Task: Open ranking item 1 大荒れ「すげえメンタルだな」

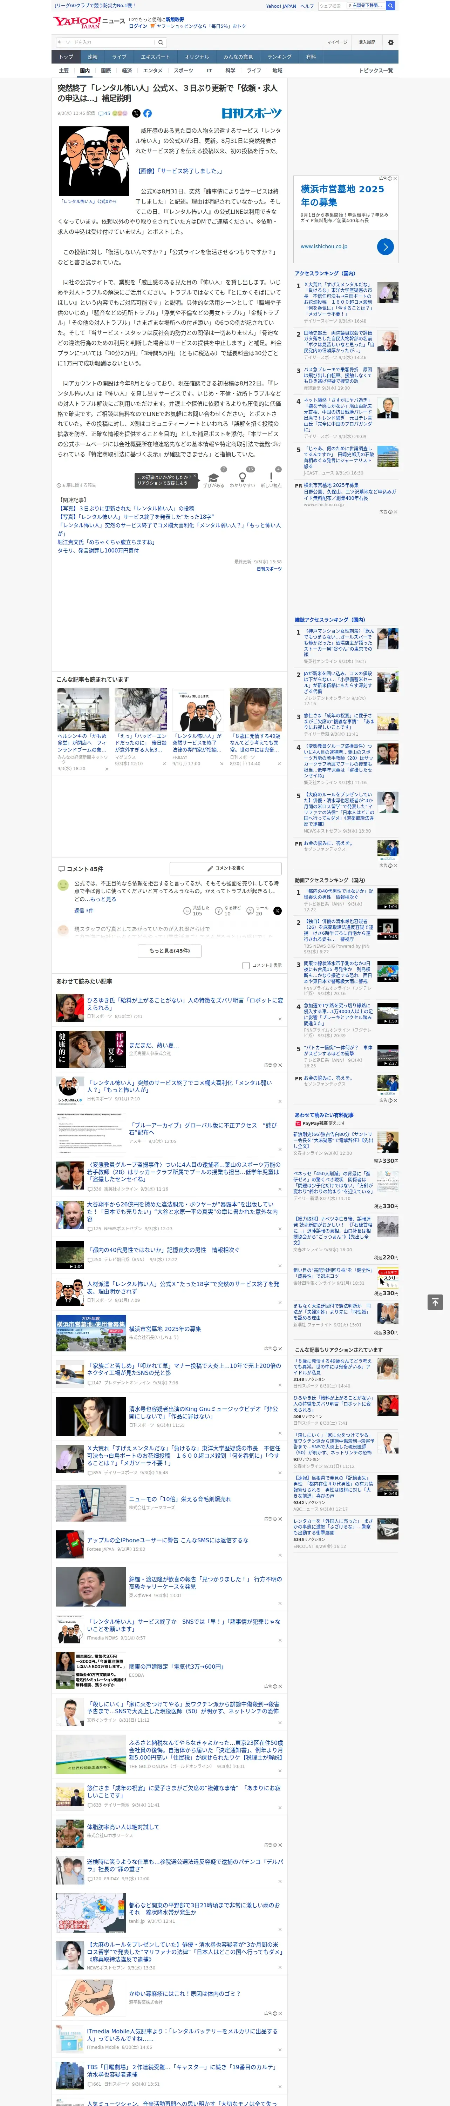Action: [x=338, y=299]
